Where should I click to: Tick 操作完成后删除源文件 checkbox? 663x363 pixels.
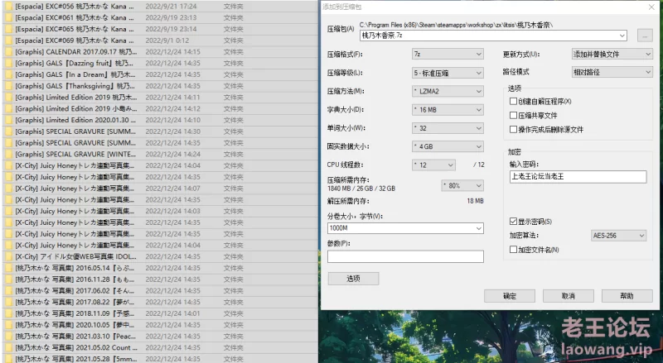(513, 130)
